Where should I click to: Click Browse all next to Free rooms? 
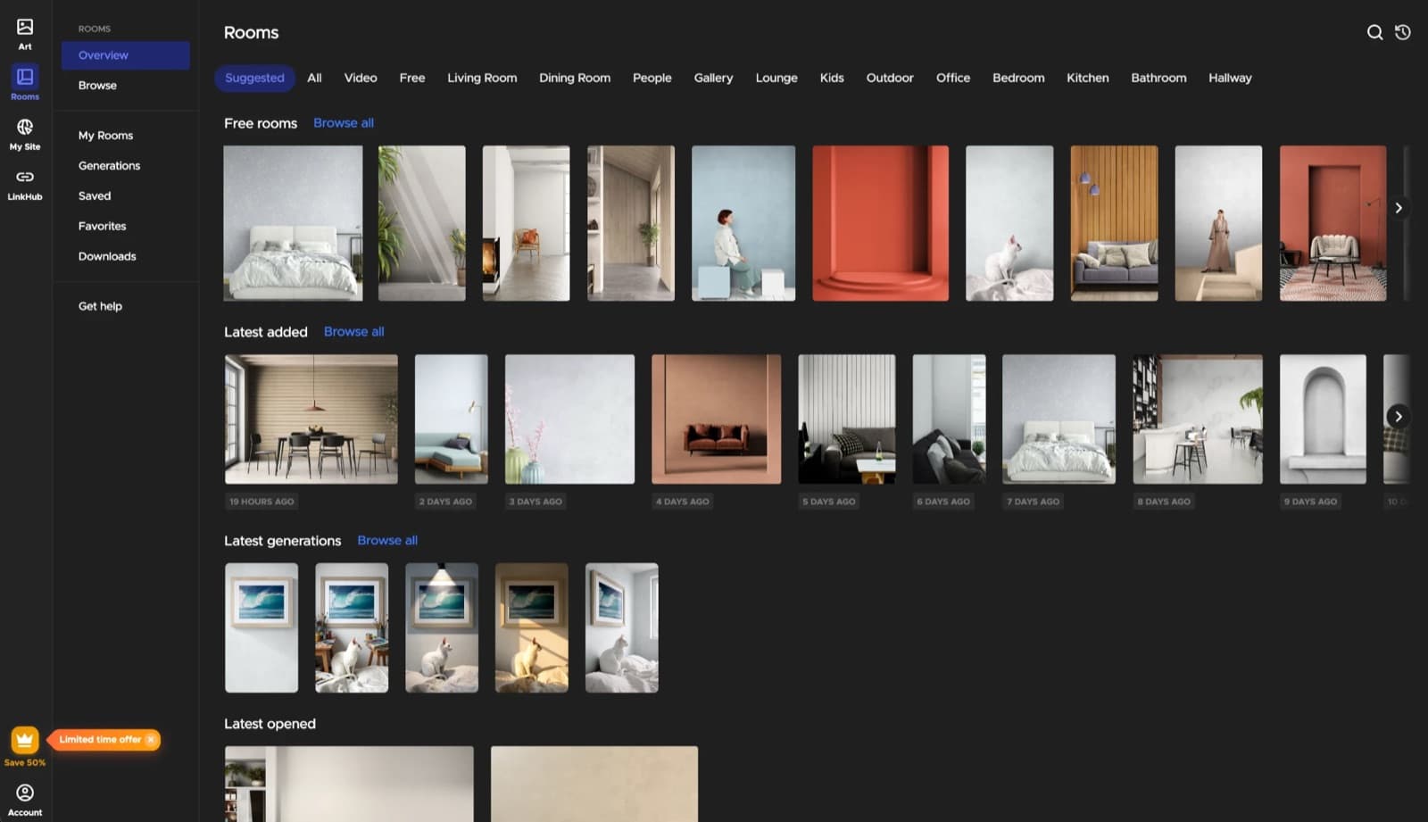[x=344, y=123]
